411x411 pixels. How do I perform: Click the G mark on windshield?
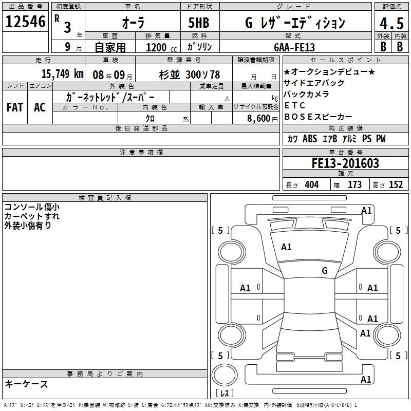point(325,270)
